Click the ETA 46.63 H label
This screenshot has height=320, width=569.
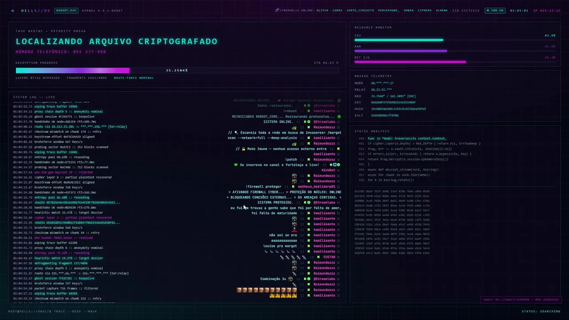click(x=326, y=63)
